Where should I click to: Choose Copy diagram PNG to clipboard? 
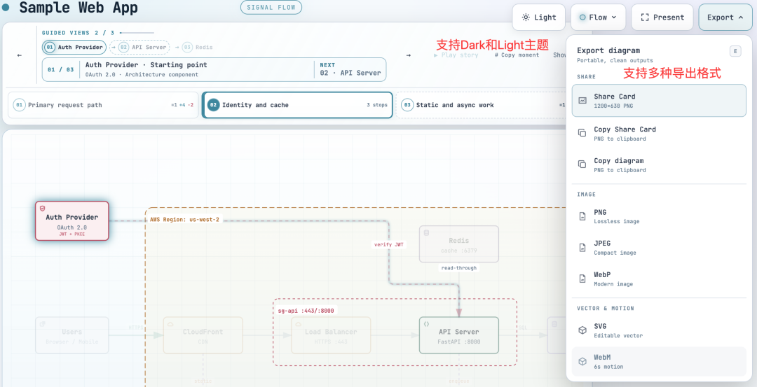659,165
